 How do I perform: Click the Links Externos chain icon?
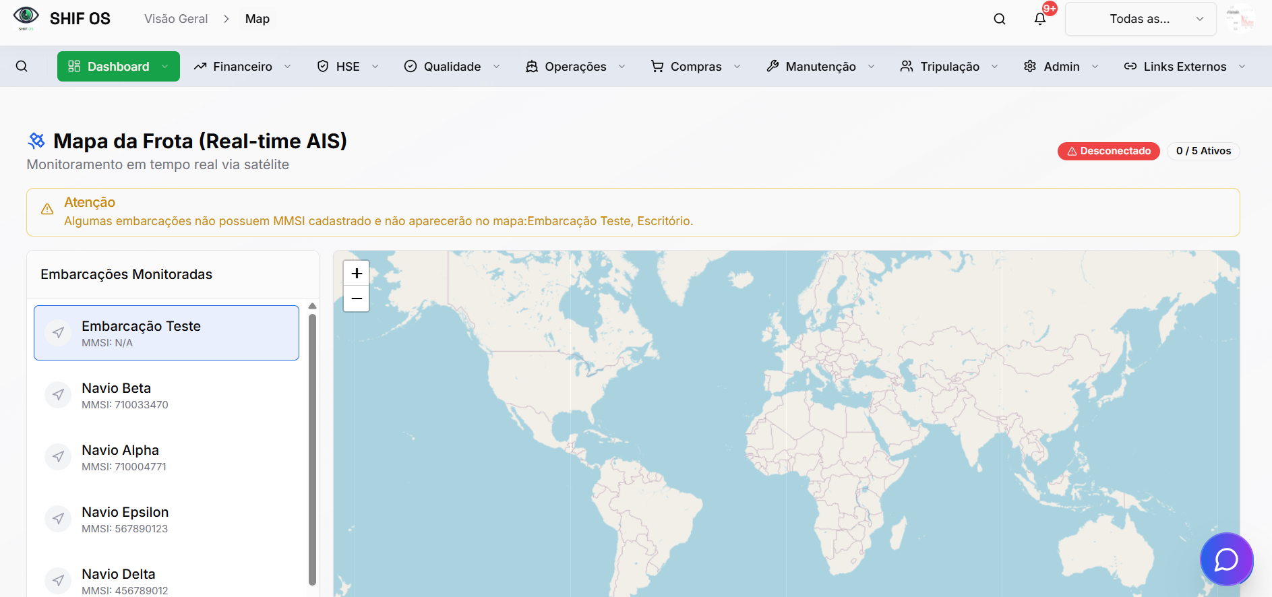point(1130,66)
